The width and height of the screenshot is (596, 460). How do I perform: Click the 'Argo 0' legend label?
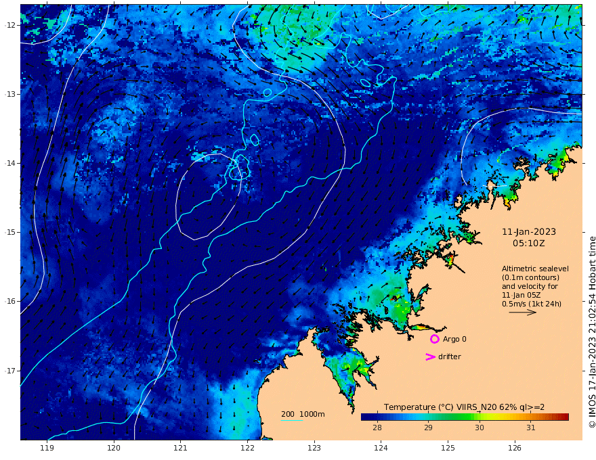(x=454, y=340)
